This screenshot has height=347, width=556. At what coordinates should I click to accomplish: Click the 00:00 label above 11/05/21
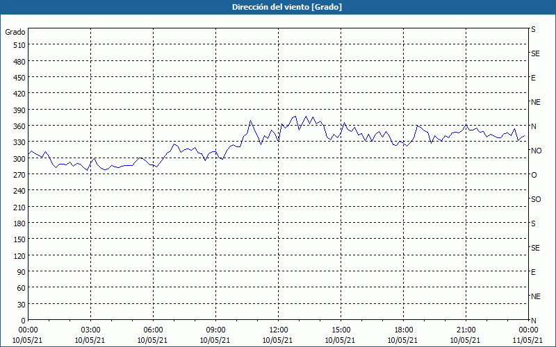pyautogui.click(x=528, y=330)
